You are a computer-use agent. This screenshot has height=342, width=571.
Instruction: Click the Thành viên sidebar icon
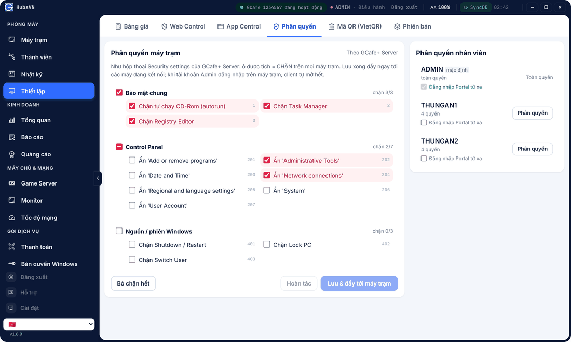12,56
